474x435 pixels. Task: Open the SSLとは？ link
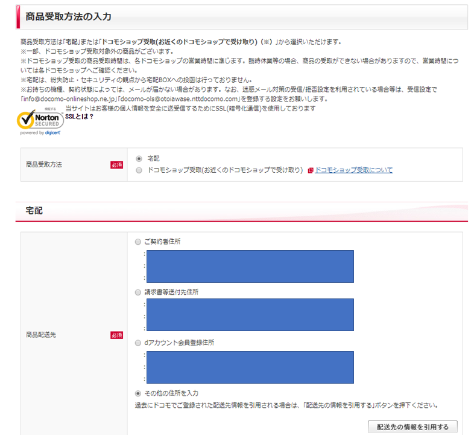tap(80, 117)
